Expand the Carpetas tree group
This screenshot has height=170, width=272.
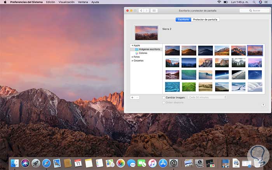pyautogui.click(x=133, y=61)
